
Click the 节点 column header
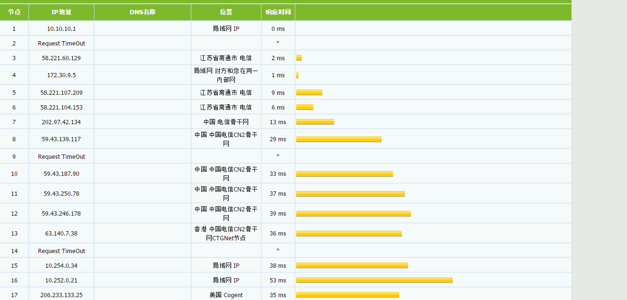(x=14, y=12)
